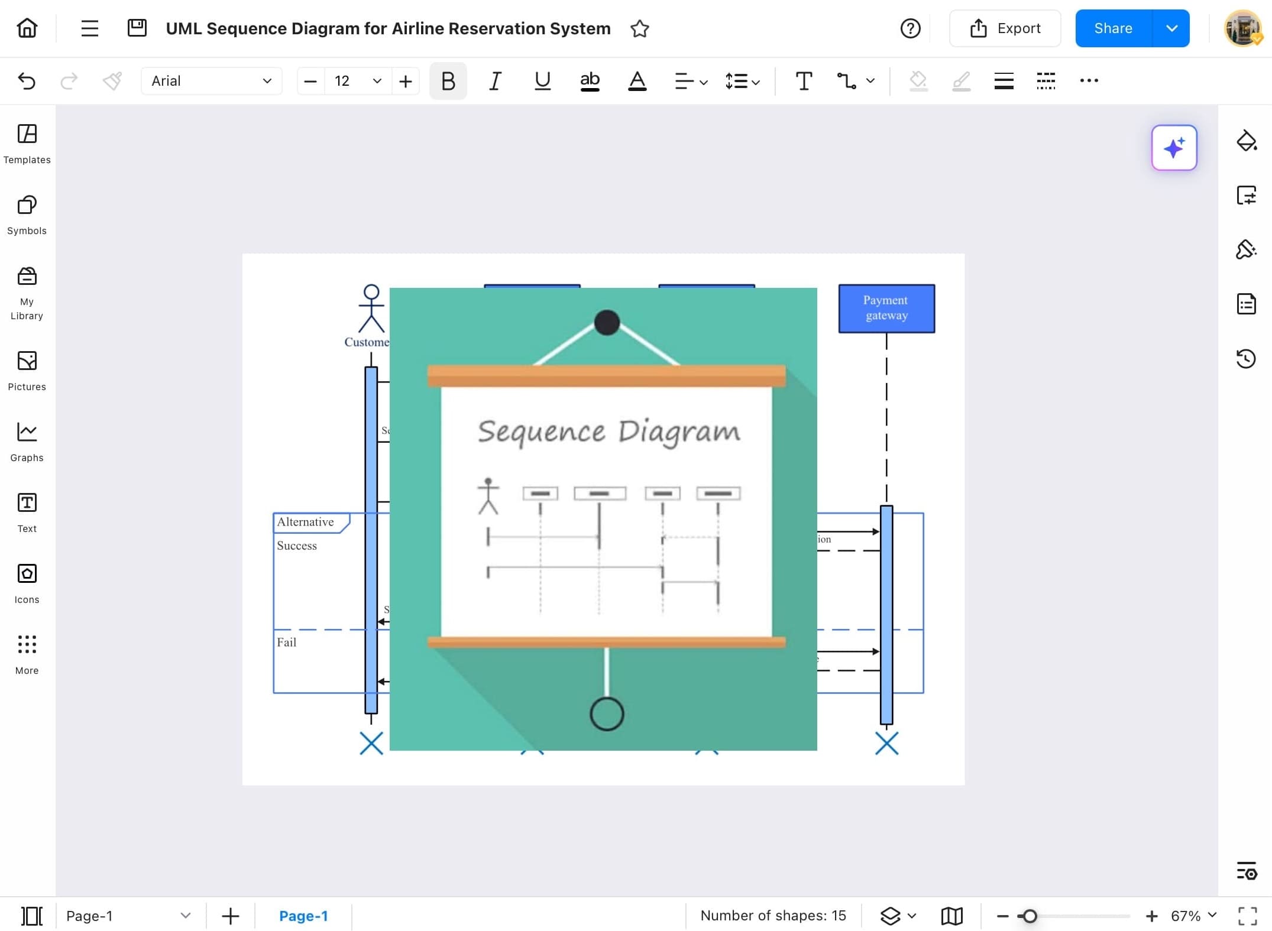1272x931 pixels.
Task: Enable italic formatting
Action: click(x=494, y=81)
